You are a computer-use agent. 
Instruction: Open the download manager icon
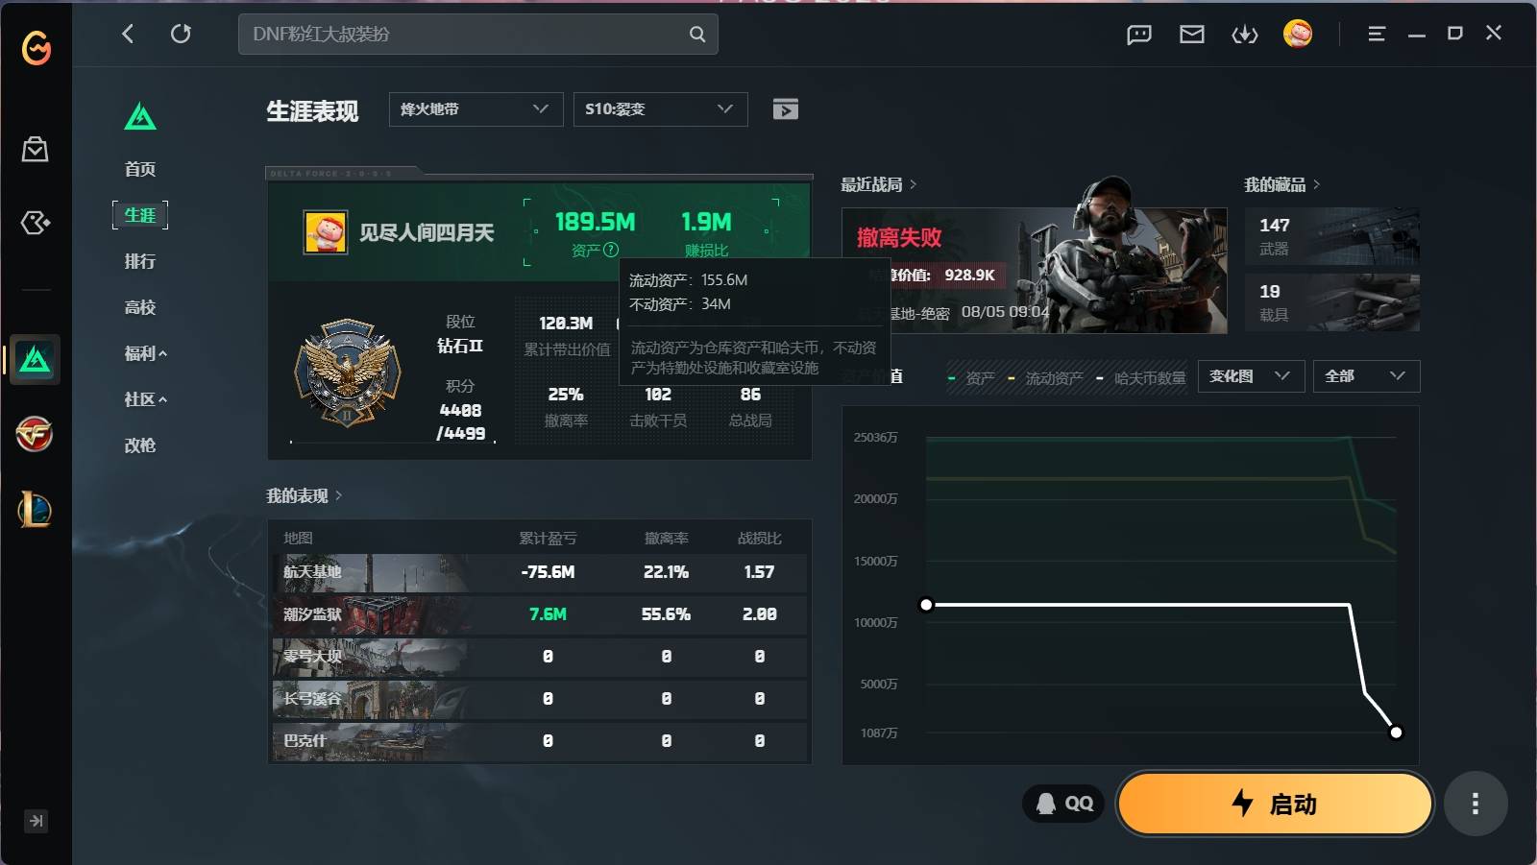(1245, 35)
